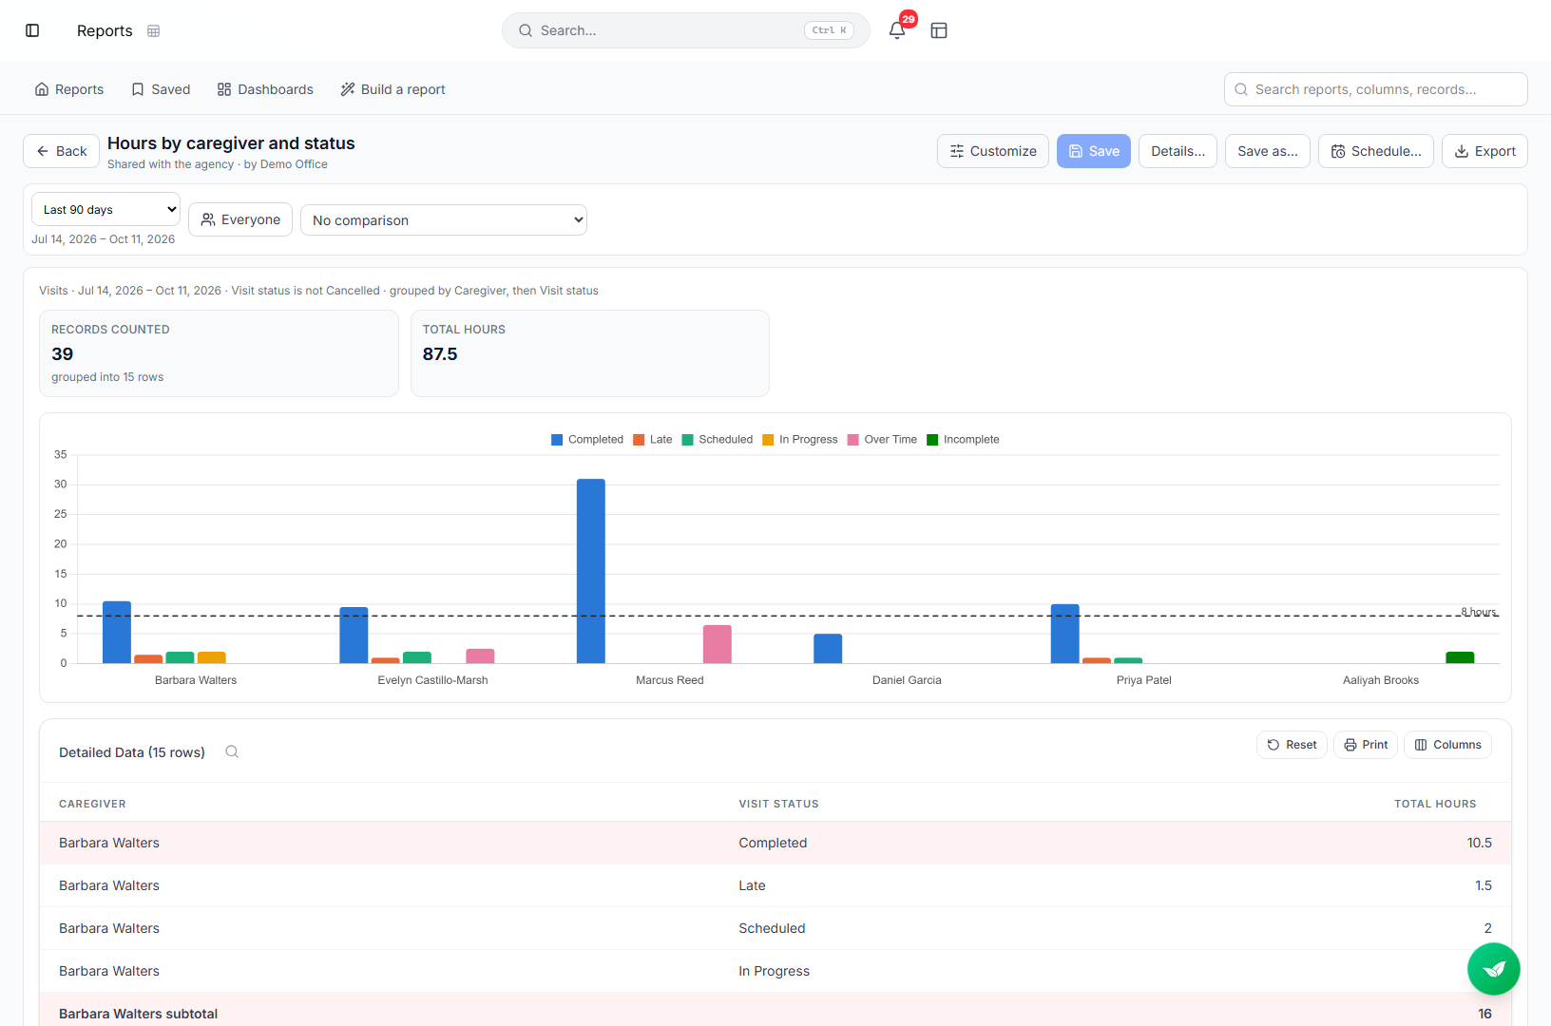Sort by Visit Status column header
The image size is (1551, 1026).
(x=778, y=804)
